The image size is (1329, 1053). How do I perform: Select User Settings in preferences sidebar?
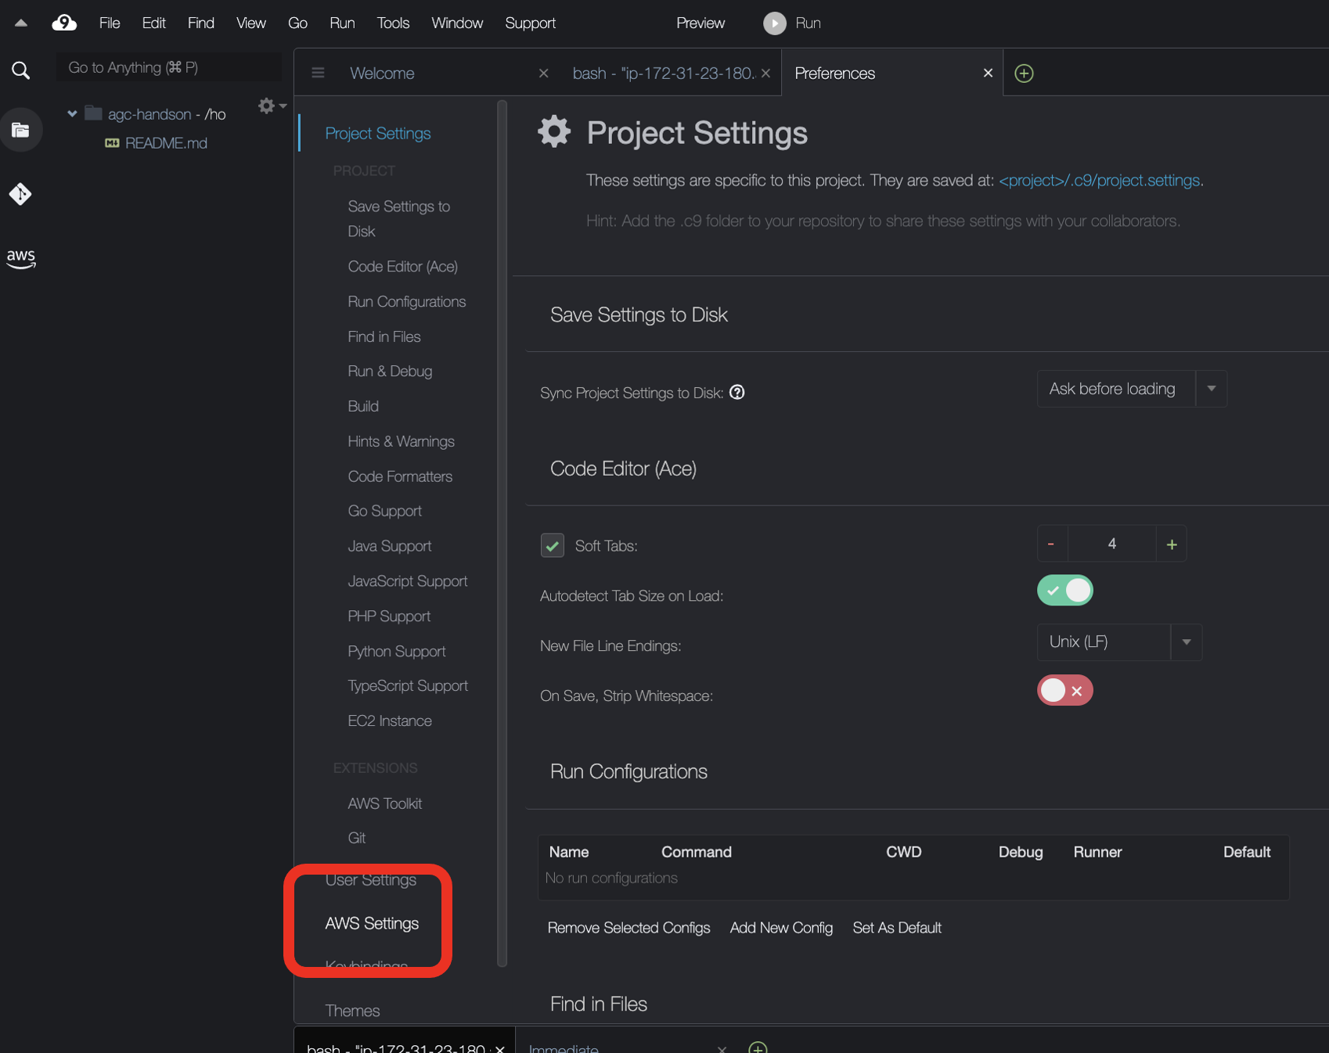[371, 880]
